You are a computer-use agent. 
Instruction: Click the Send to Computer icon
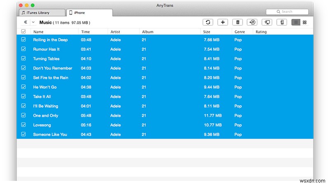(267, 22)
